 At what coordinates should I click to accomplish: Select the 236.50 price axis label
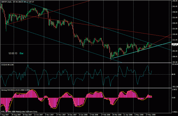pyautogui.click(x=175, y=12)
